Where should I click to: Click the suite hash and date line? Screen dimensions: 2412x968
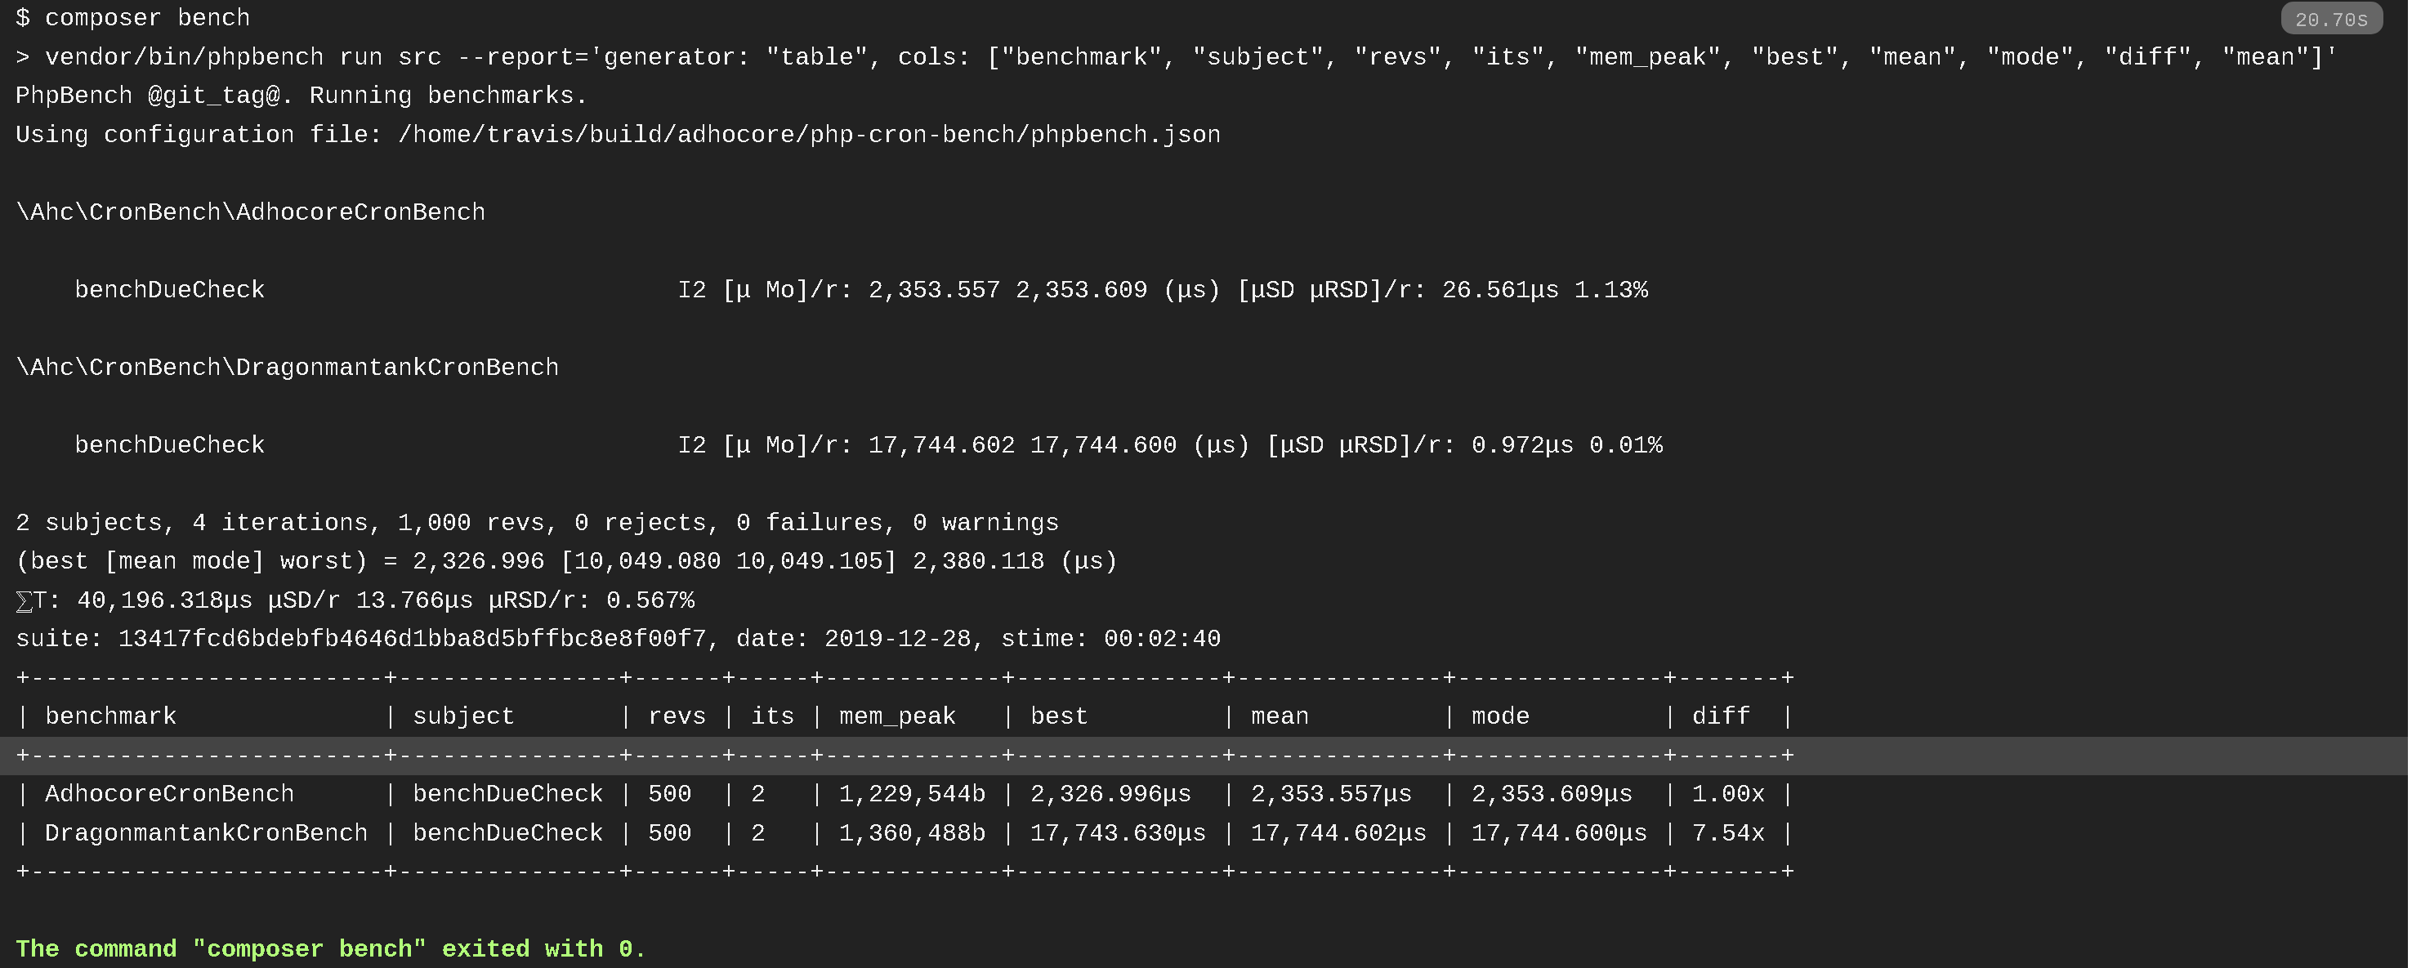[618, 640]
